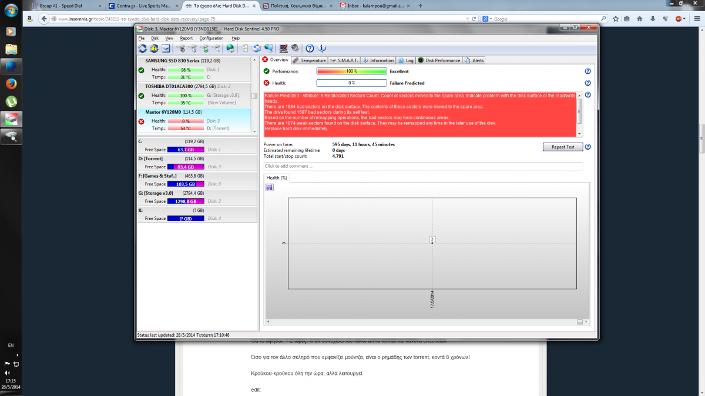
Task: Open Firefox hamburger menu
Action: click(697, 19)
